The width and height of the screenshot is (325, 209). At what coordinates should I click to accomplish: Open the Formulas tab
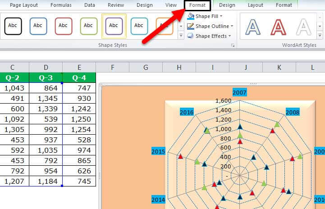61,5
